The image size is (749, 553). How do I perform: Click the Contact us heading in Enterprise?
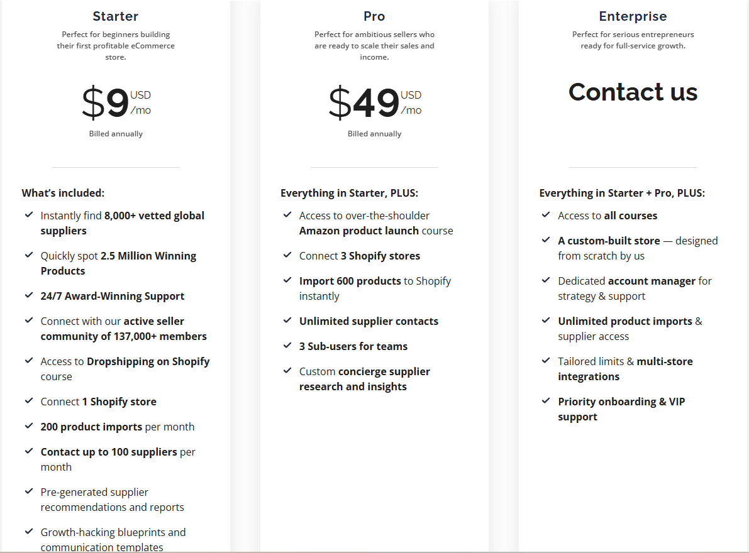[x=633, y=92]
